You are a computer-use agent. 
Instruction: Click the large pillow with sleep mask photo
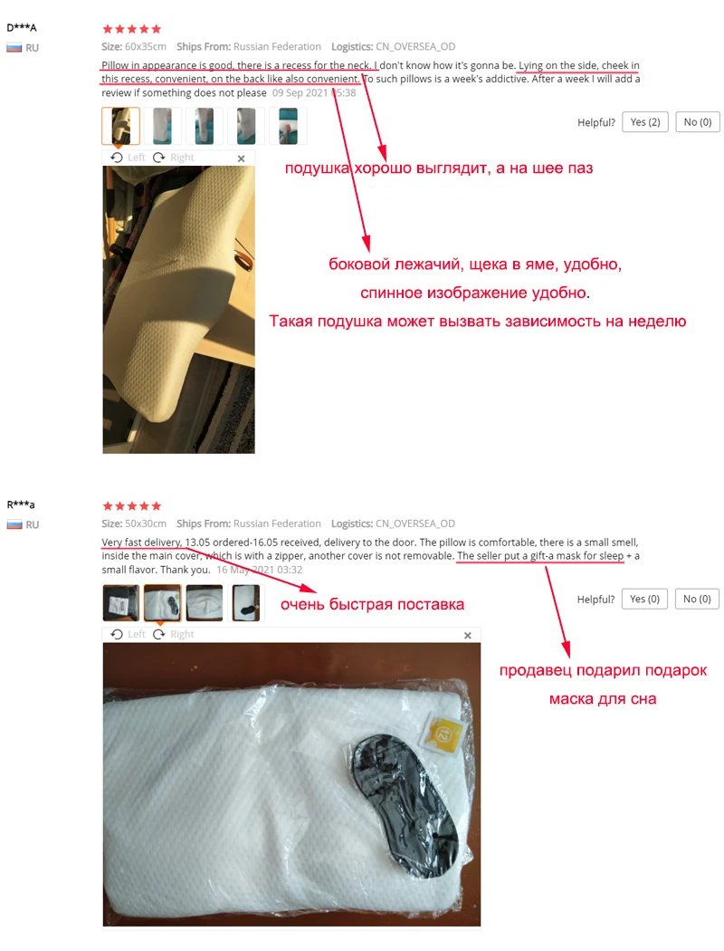coord(291,784)
